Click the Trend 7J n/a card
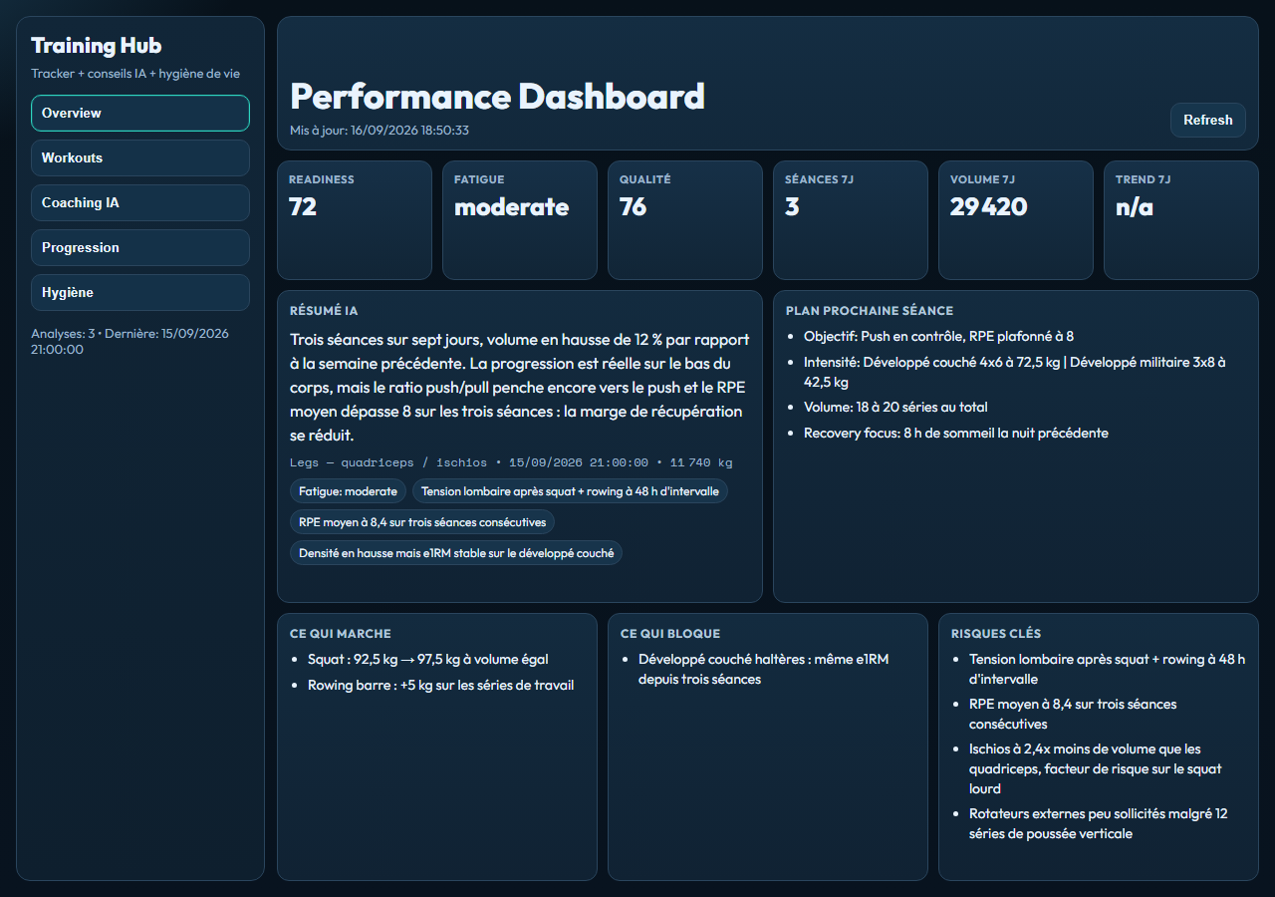The height and width of the screenshot is (897, 1275). (1181, 220)
